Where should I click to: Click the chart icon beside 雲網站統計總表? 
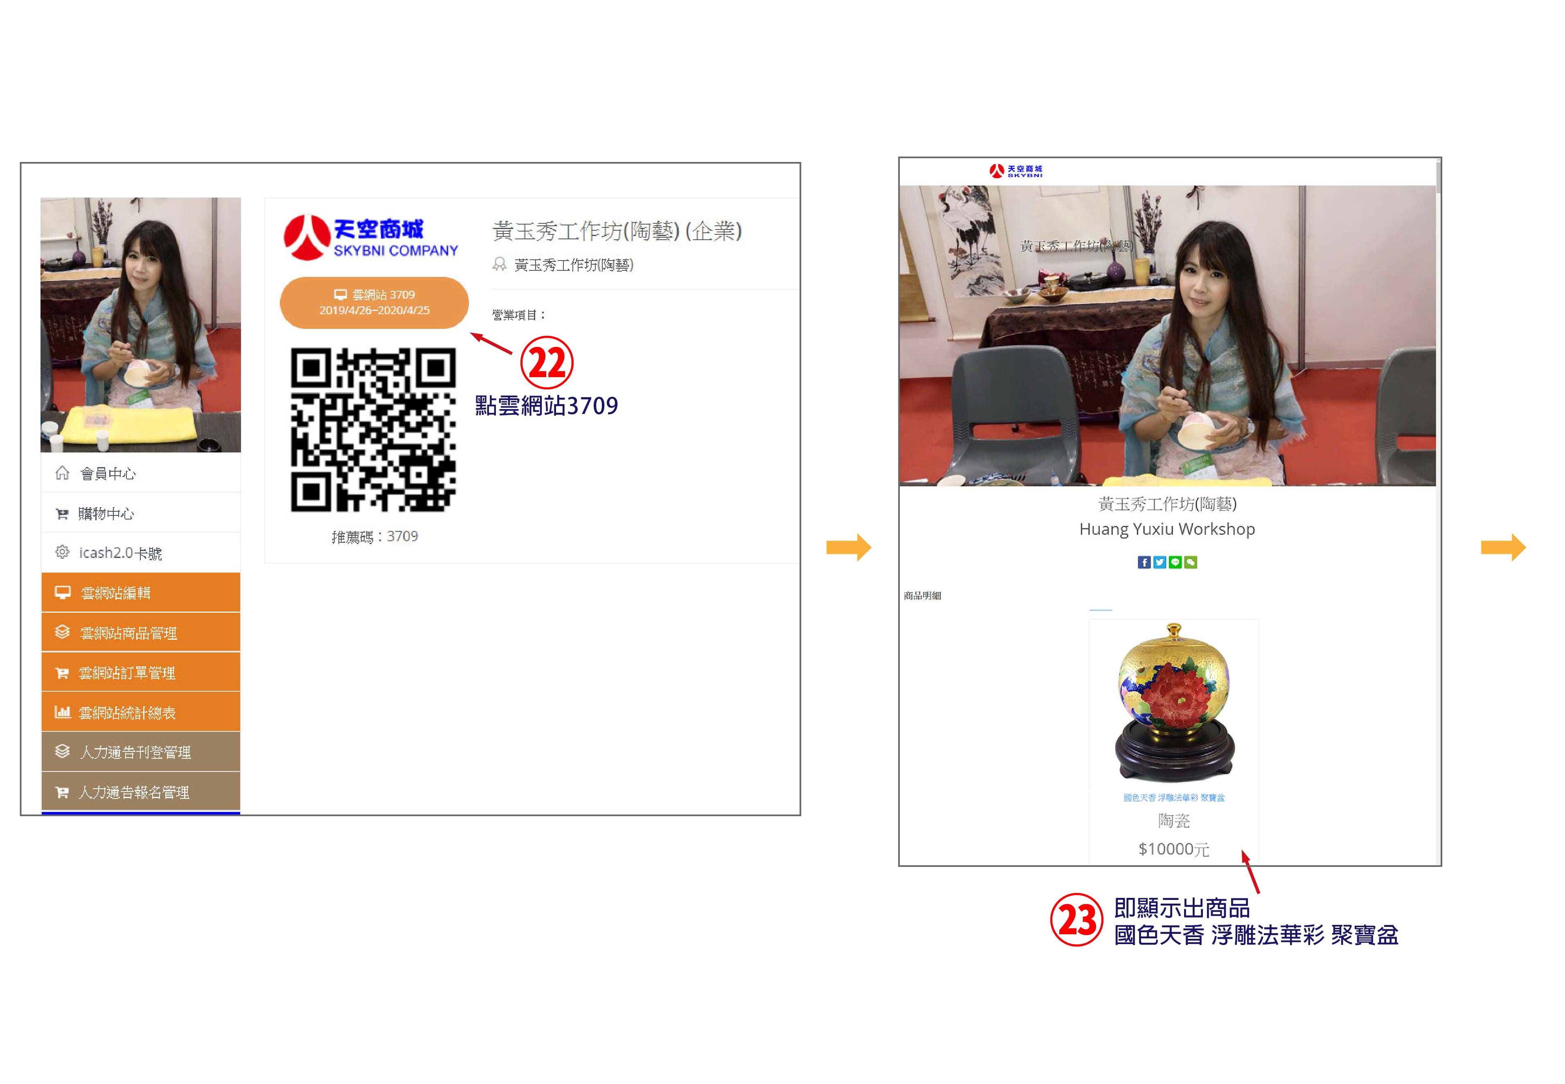tap(63, 713)
